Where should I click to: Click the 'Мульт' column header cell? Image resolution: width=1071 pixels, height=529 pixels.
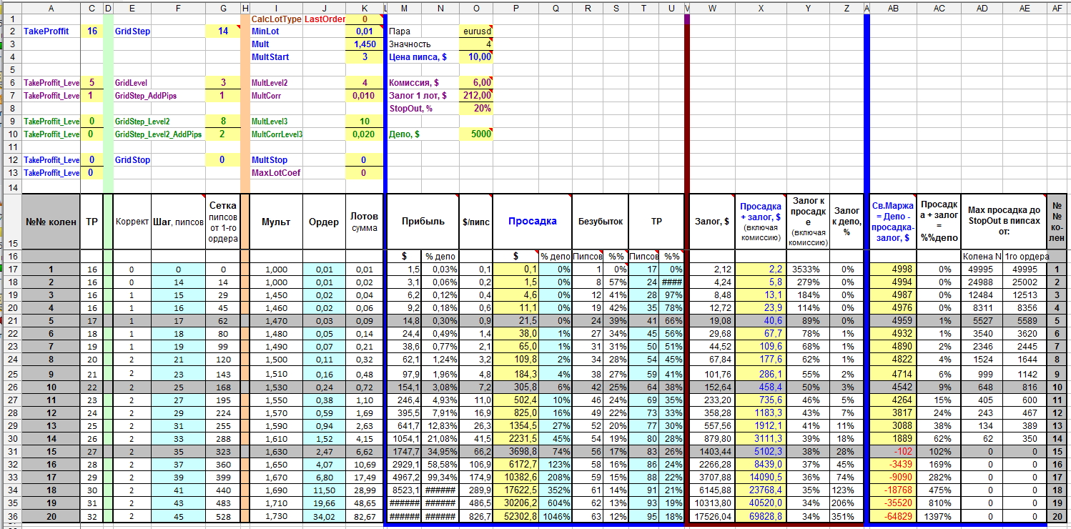coord(277,222)
